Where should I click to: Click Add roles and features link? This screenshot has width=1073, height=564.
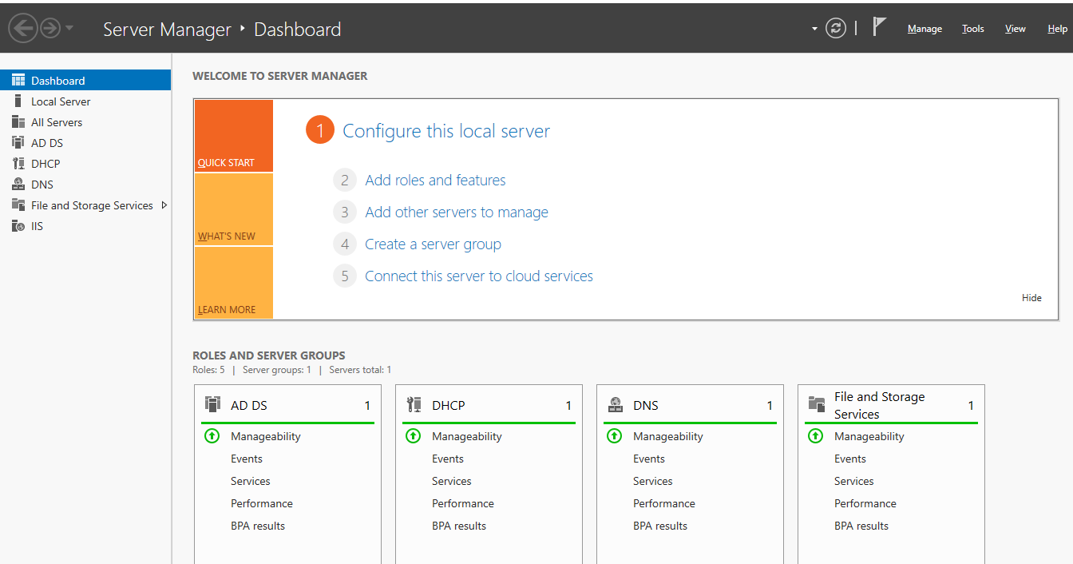[435, 180]
